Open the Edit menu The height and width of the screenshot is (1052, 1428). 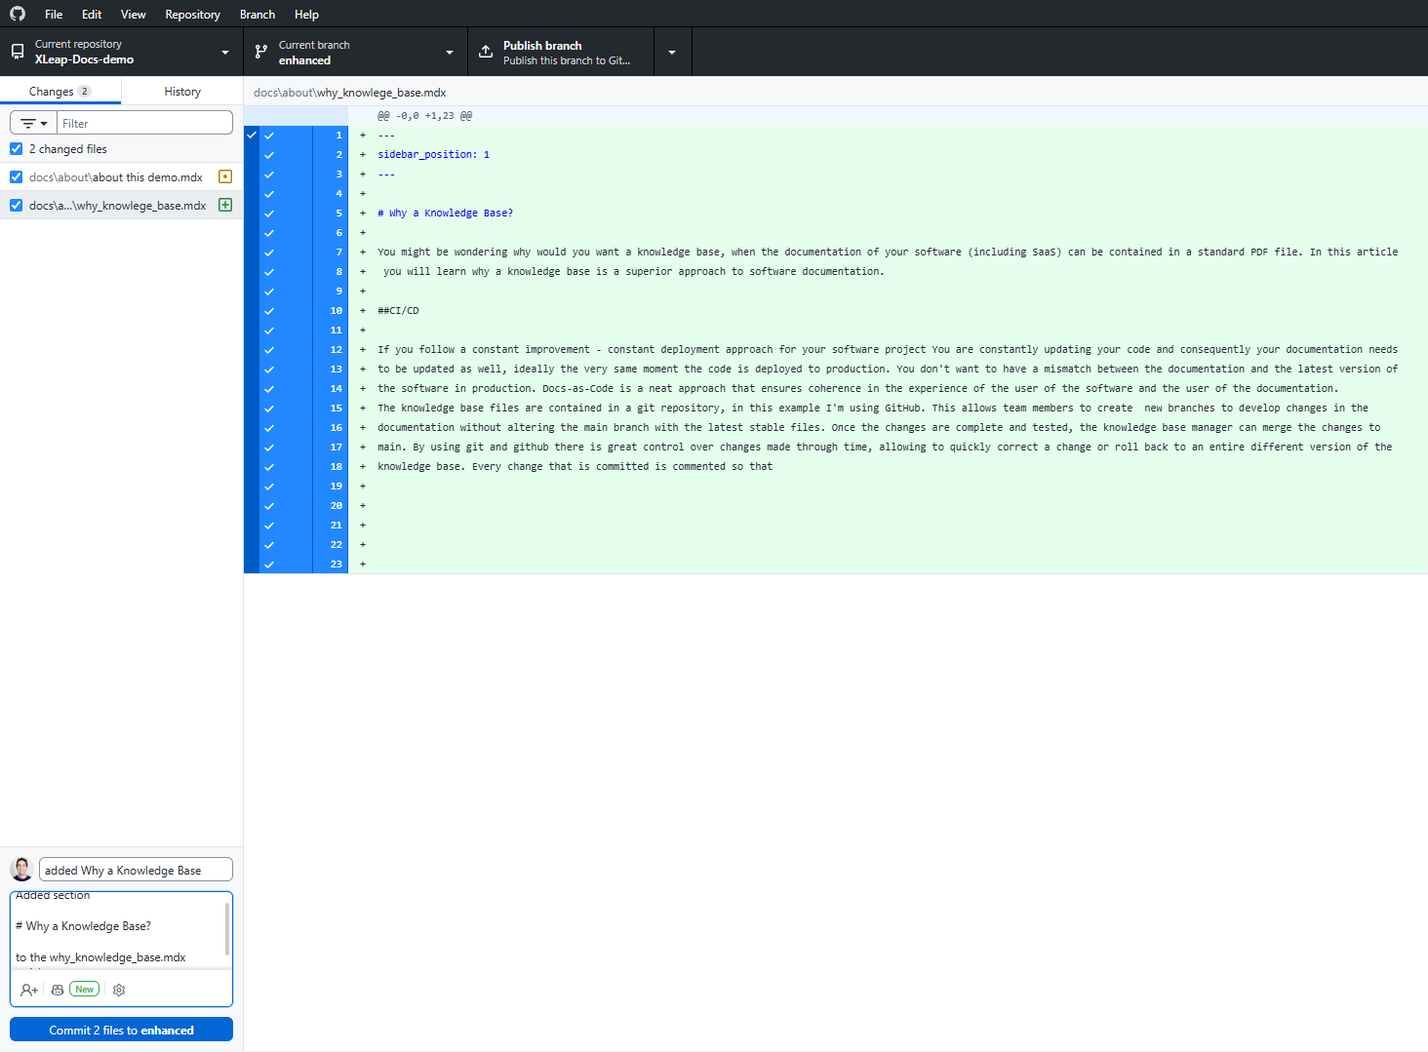pyautogui.click(x=92, y=14)
